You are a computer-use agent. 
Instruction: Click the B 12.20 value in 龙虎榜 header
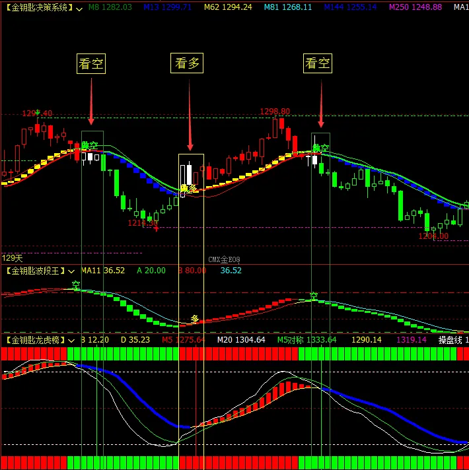click(95, 339)
